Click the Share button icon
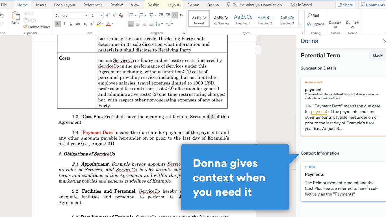The width and height of the screenshot is (386, 217). (x=340, y=5)
